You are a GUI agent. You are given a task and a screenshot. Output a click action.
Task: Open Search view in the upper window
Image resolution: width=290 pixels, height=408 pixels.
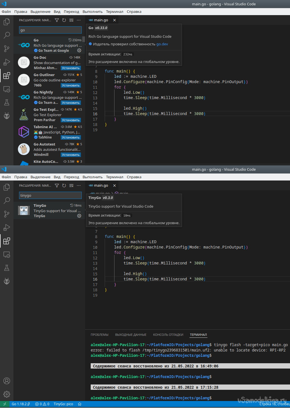(x=7, y=35)
